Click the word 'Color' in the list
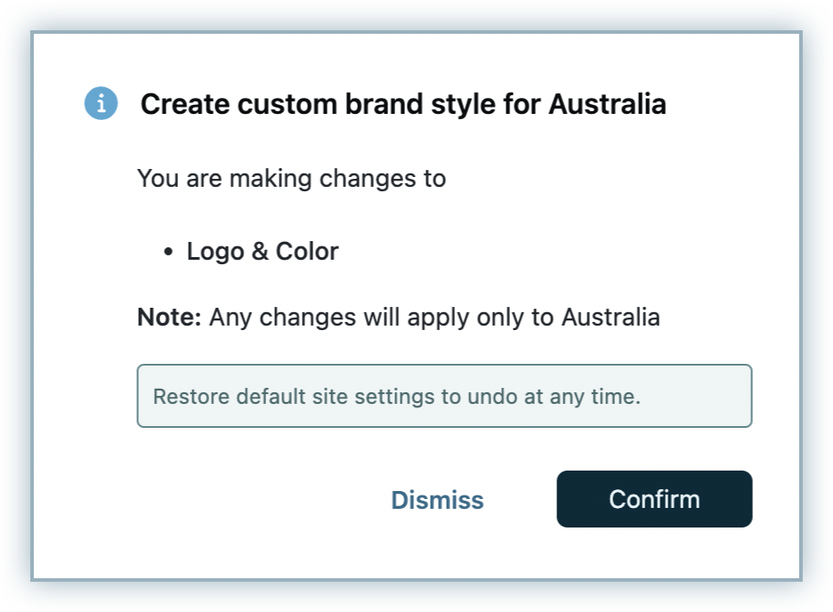The image size is (833, 612). click(x=307, y=252)
